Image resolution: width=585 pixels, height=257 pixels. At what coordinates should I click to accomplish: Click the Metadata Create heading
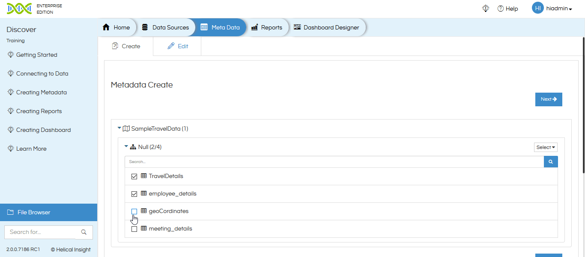point(142,85)
